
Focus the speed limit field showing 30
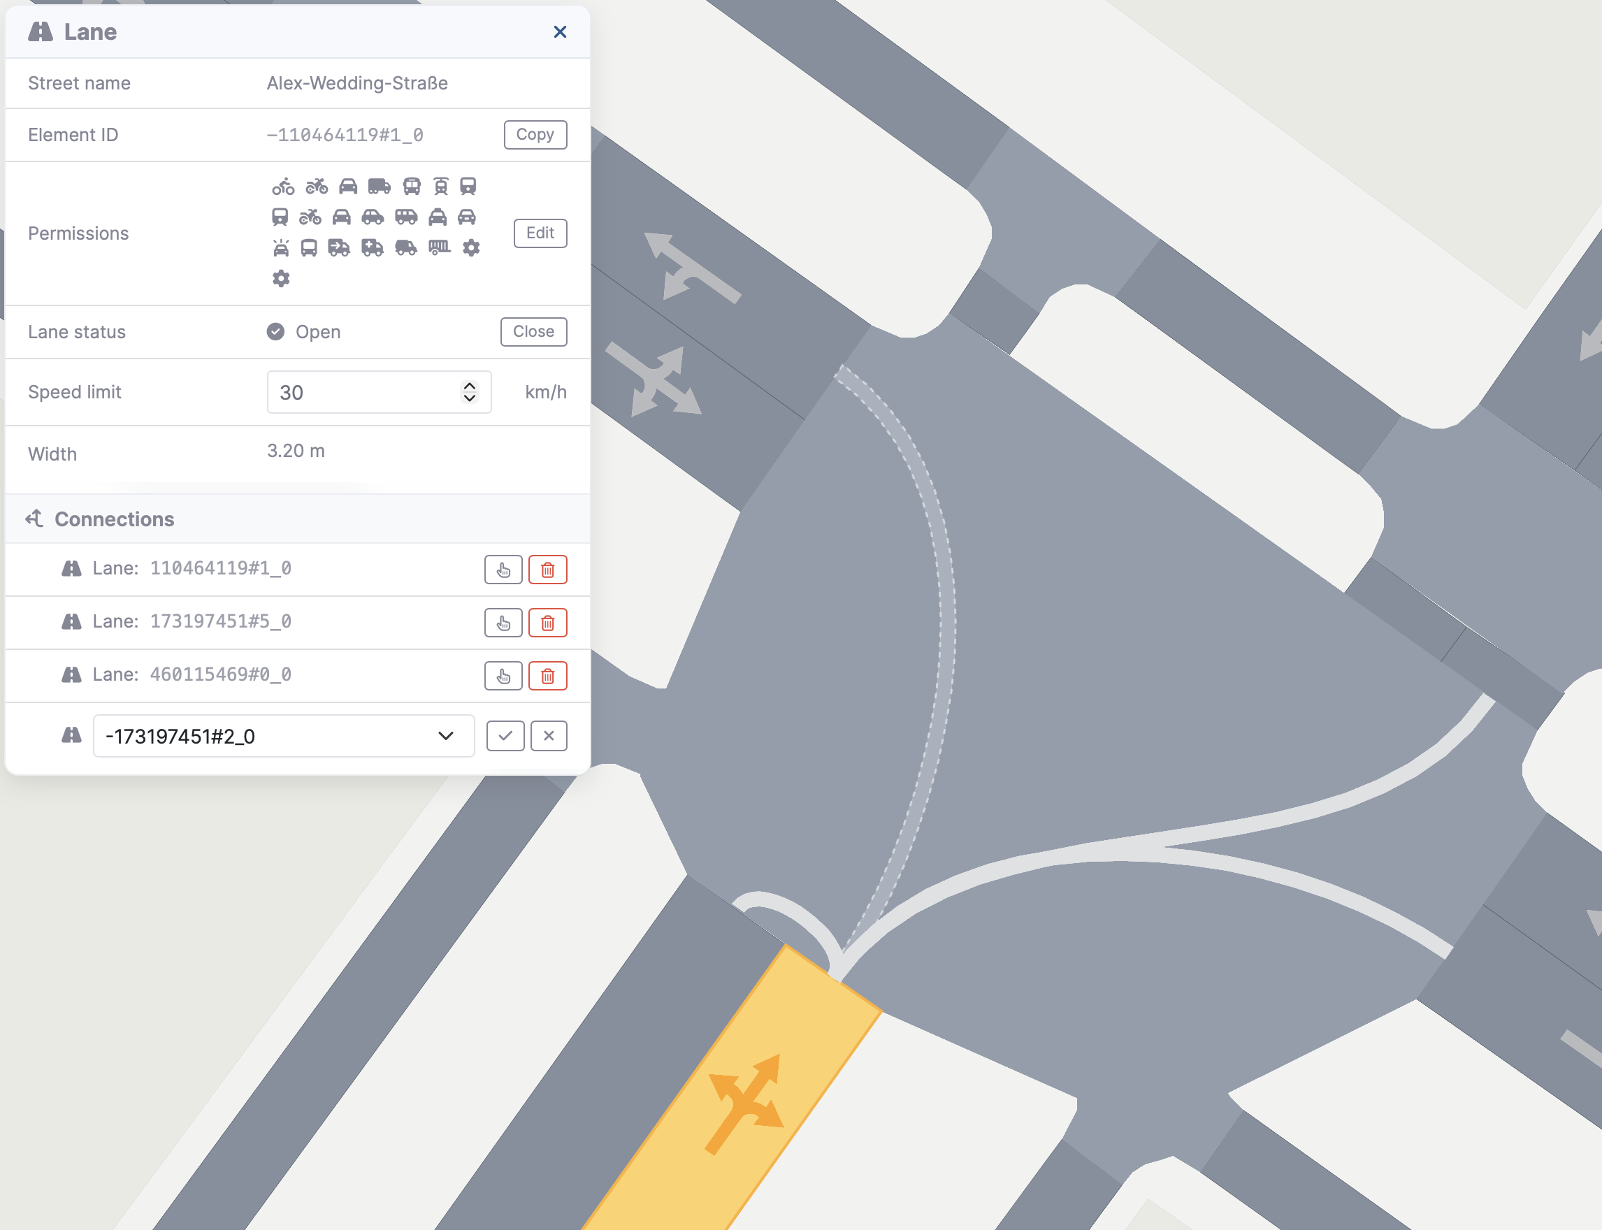380,393
